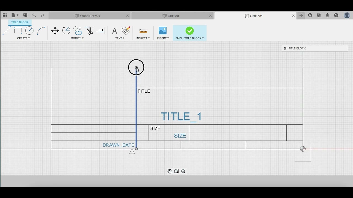
Task: Select the Extend tool
Action: pyautogui.click(x=100, y=31)
